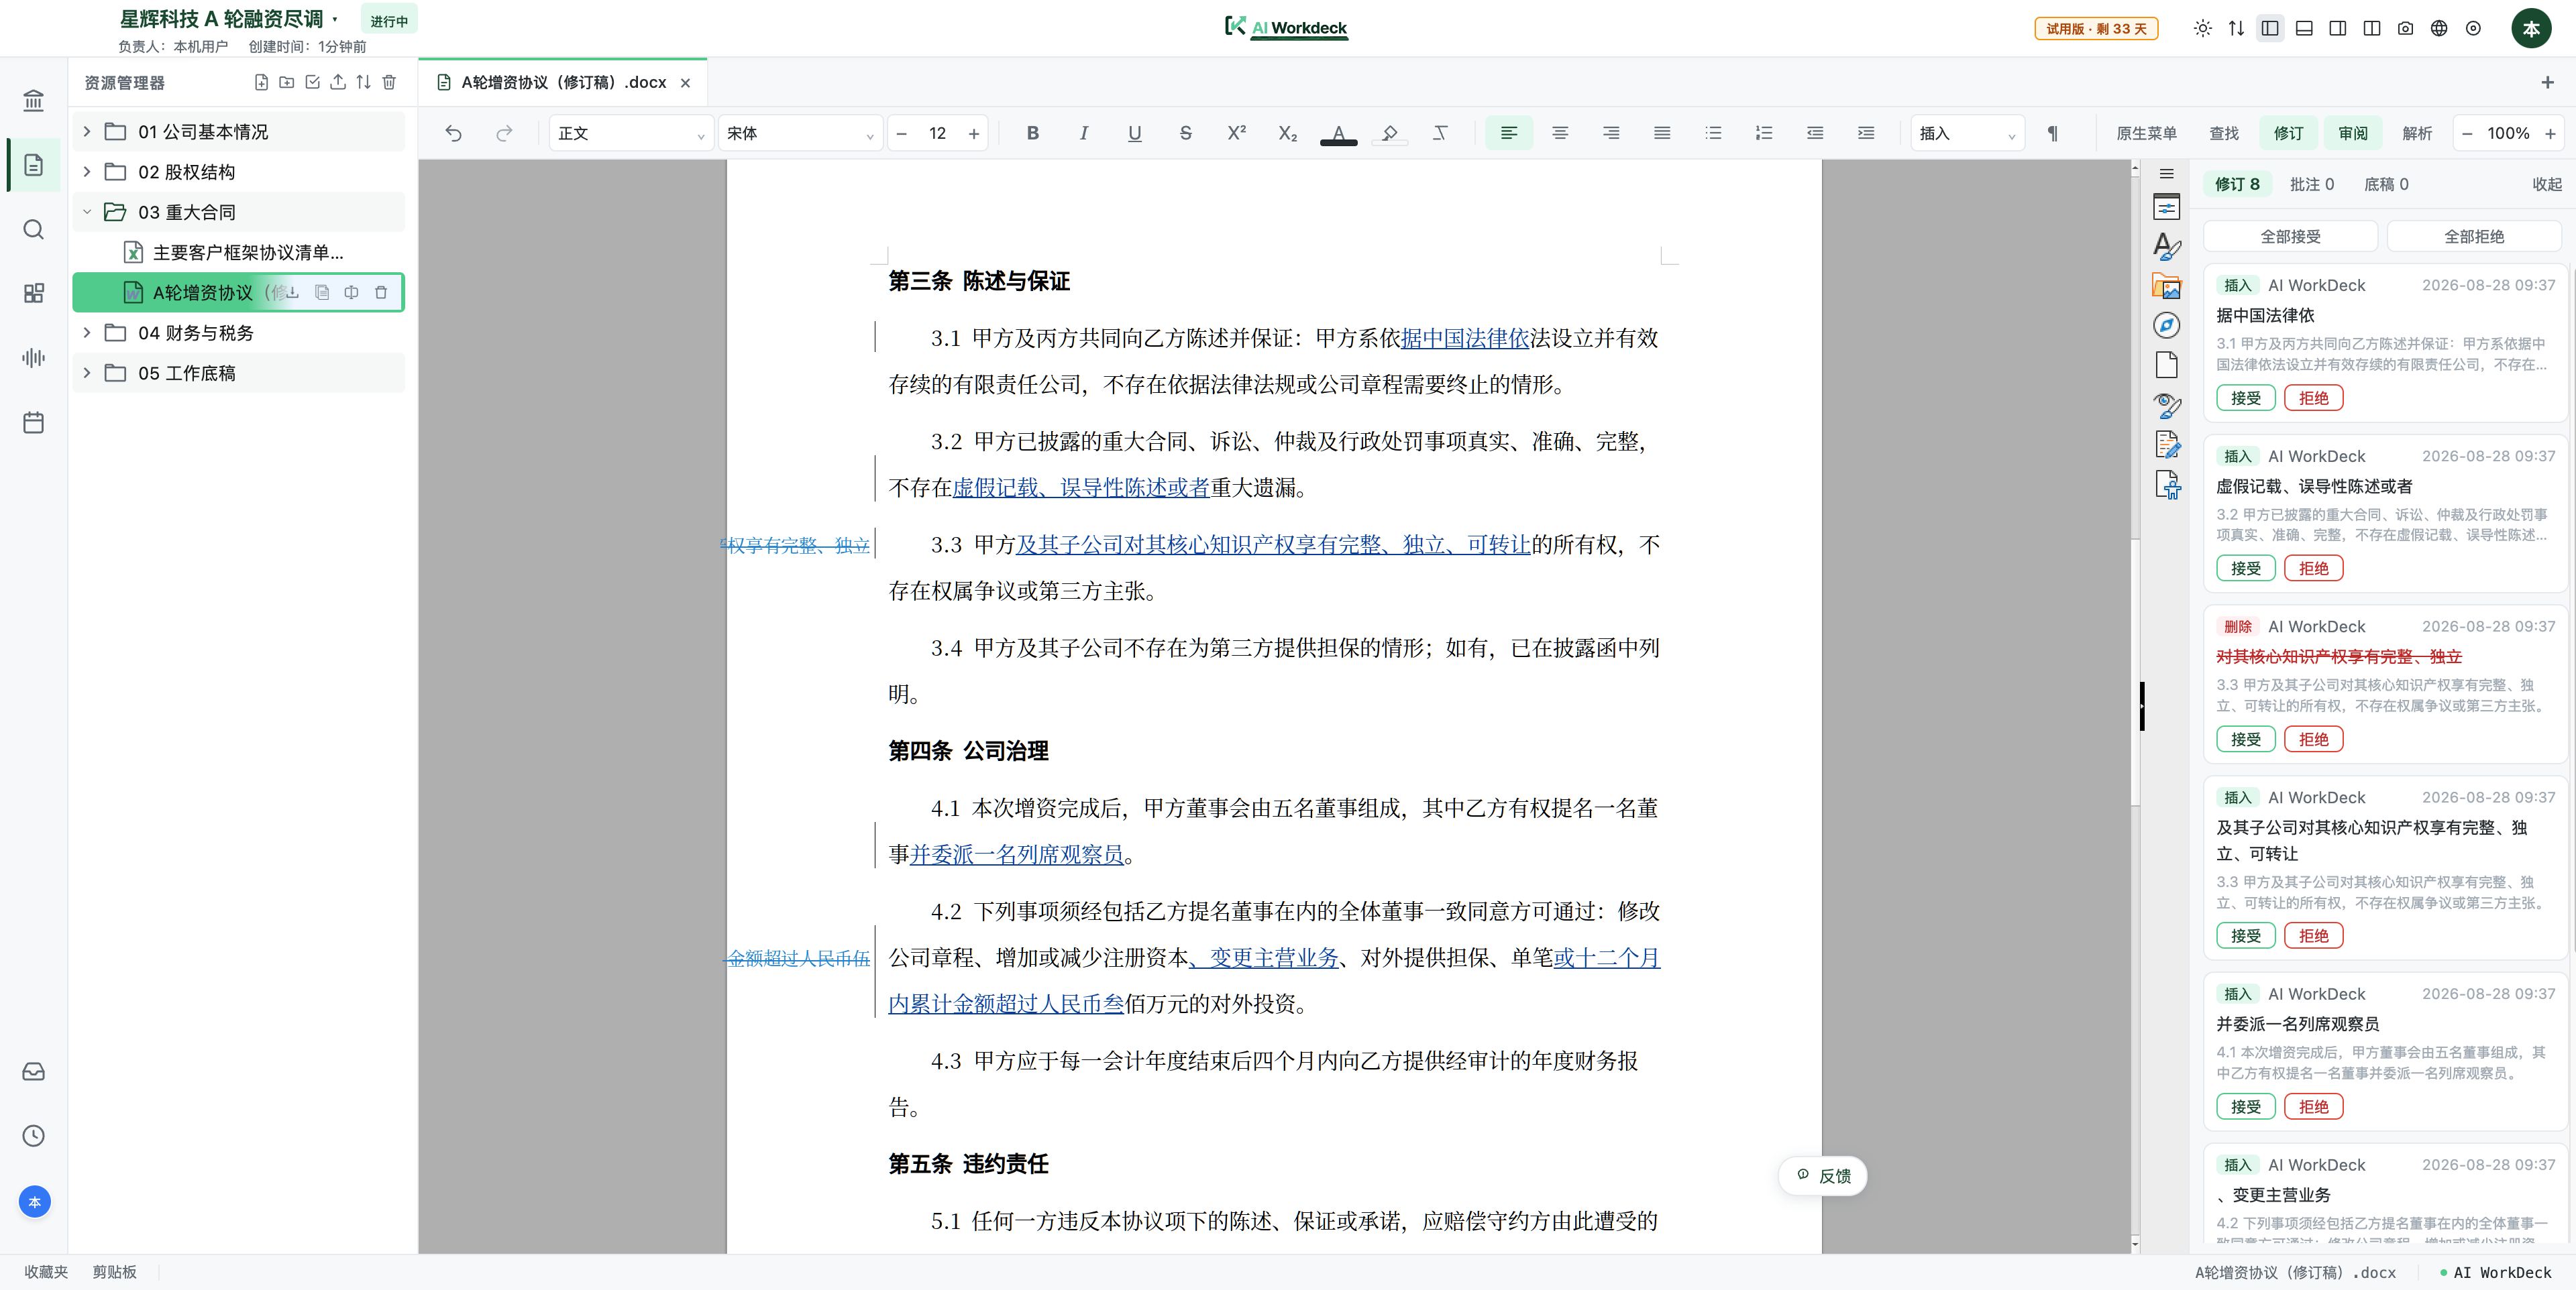Click the Redo arrow icon
The height and width of the screenshot is (1290, 2576).
click(x=504, y=134)
